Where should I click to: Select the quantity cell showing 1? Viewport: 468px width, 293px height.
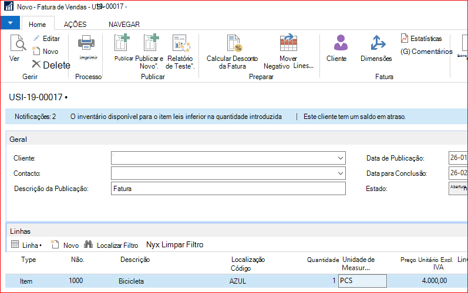[334, 281]
